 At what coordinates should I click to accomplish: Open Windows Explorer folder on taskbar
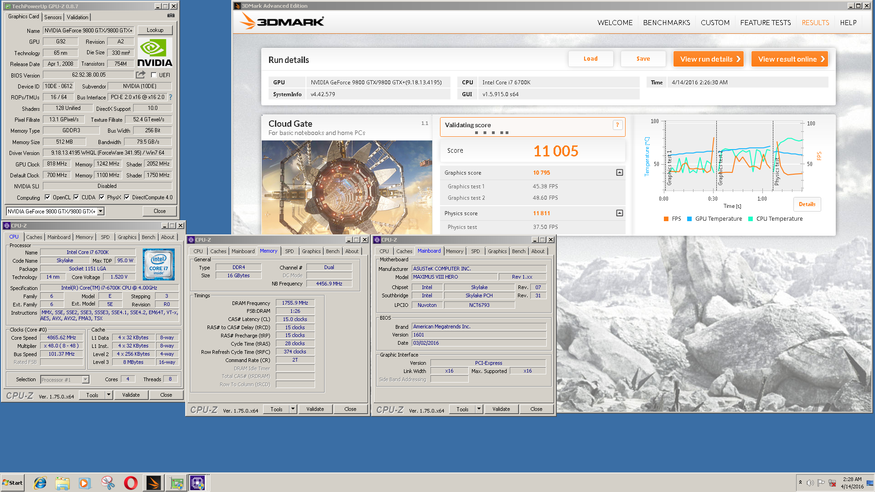tap(62, 483)
